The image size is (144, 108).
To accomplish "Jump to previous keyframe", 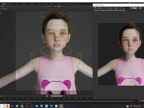I will [x=53, y=96].
